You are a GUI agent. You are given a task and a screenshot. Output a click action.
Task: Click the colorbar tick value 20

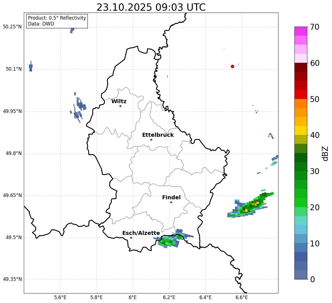click(x=315, y=207)
